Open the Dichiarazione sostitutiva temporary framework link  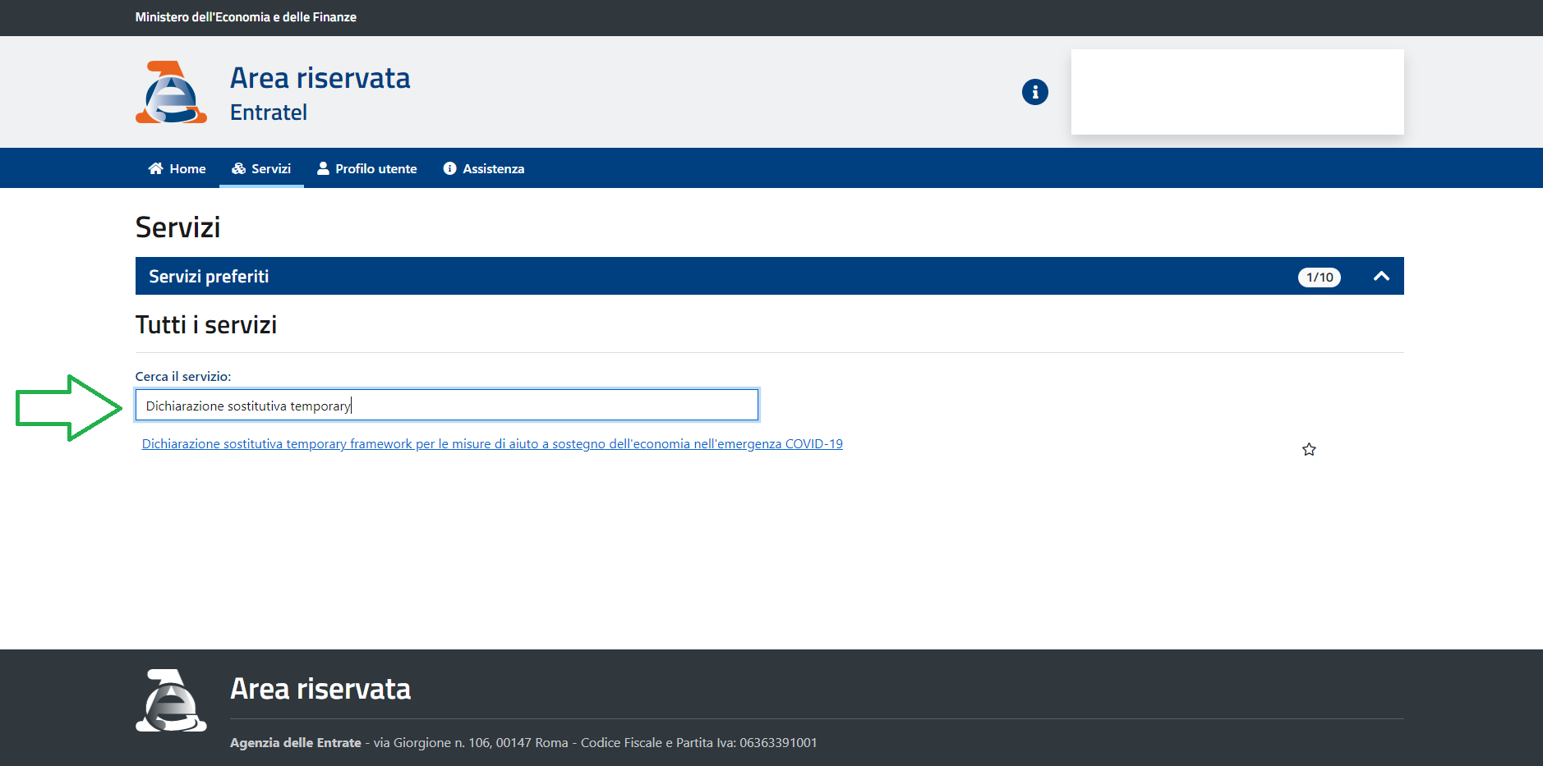(492, 444)
